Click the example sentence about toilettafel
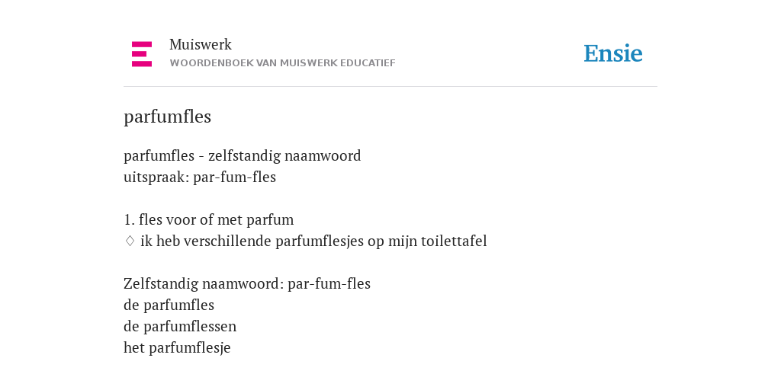 (x=313, y=241)
